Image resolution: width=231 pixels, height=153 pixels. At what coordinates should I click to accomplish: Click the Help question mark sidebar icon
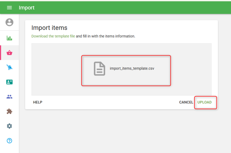[x=9, y=141]
